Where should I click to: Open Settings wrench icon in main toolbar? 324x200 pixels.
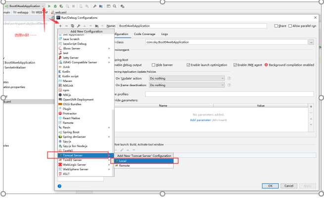tap(94, 6)
